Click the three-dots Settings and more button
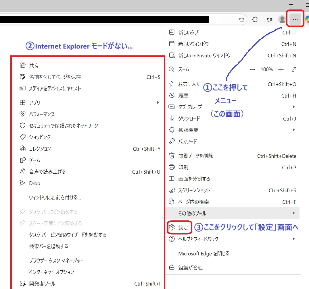 [295, 20]
